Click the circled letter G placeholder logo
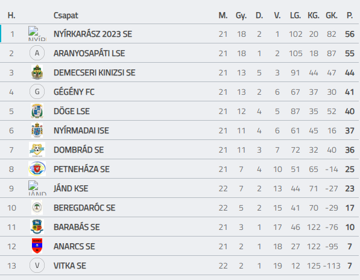Screen dimensions: 360x280 coord(37,92)
